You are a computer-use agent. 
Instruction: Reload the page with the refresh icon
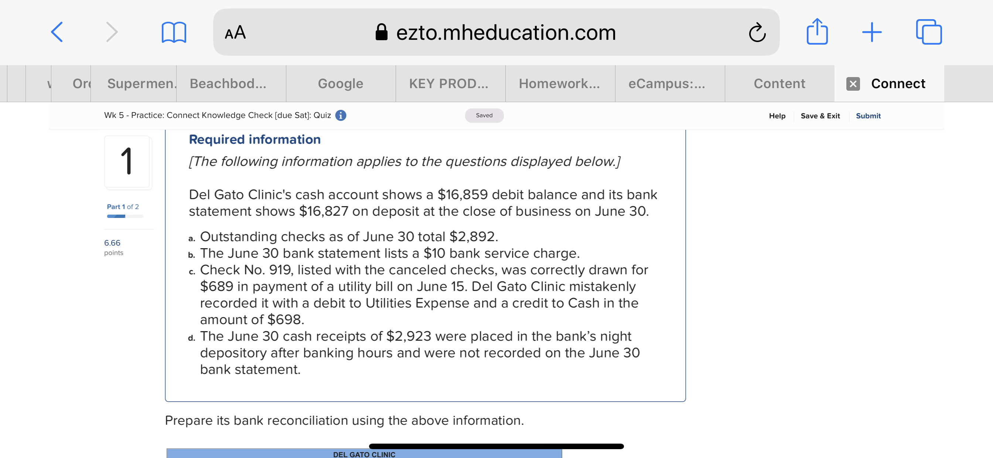coord(757,32)
